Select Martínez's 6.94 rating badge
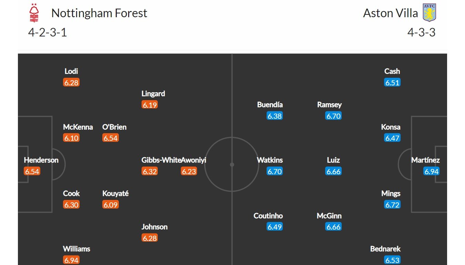Screen dimensions: 465x265 (431, 171)
